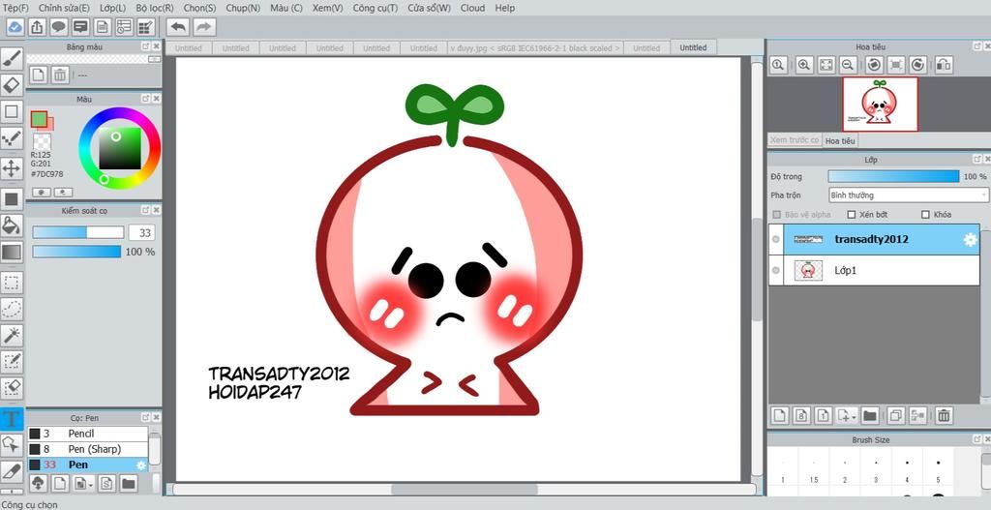Viewport: 991px width, 510px height.
Task: Download a cloud brush
Action: (39, 484)
